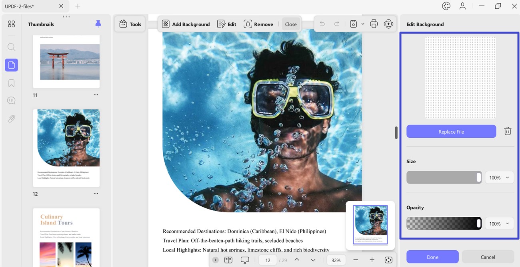Open the save options dropdown arrow
The height and width of the screenshot is (267, 520).
(x=363, y=24)
